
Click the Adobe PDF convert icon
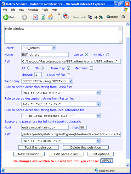[66, 17]
